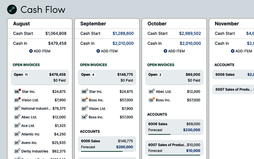The image size is (254, 159).
Task: Click the September Cash In amount $2,010,000
Action: [123, 43]
